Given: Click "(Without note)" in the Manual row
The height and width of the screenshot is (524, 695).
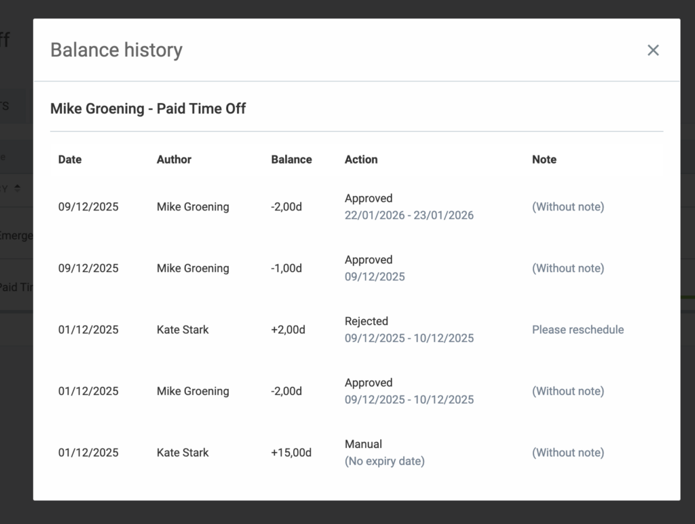Looking at the screenshot, I should (567, 453).
